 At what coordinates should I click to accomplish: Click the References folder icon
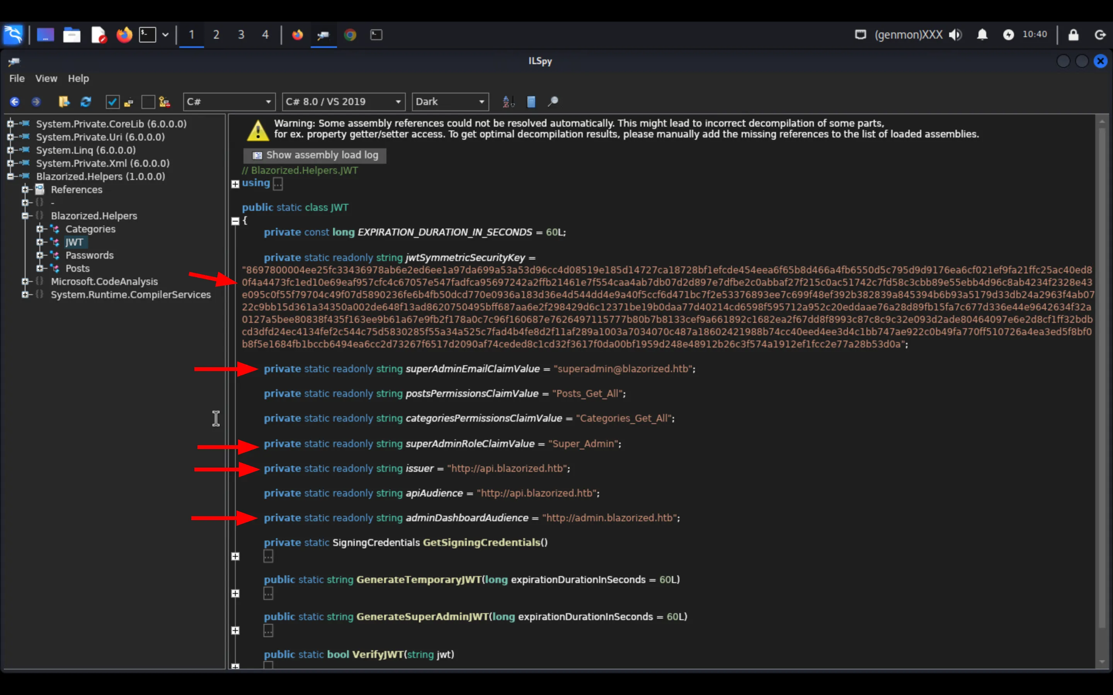pos(40,189)
